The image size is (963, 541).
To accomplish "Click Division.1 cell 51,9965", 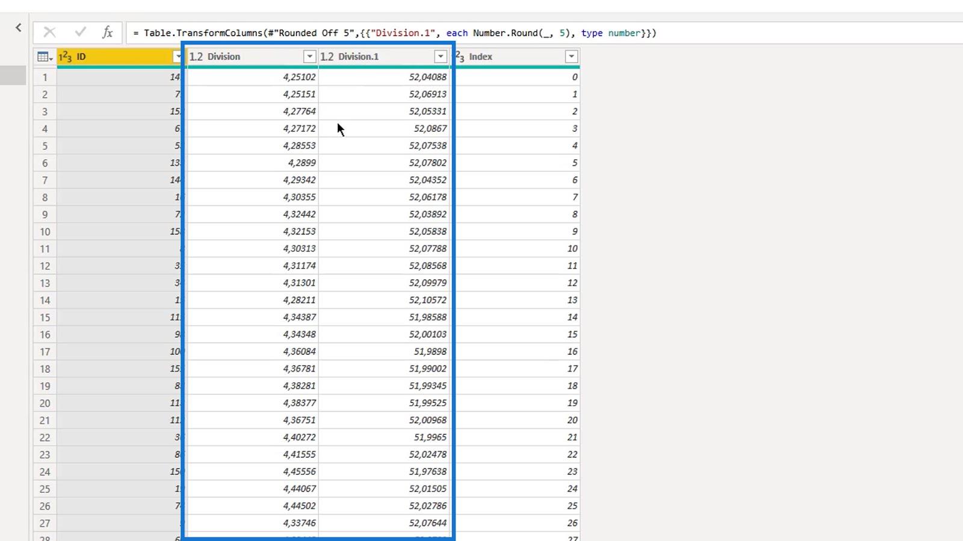I will [384, 437].
